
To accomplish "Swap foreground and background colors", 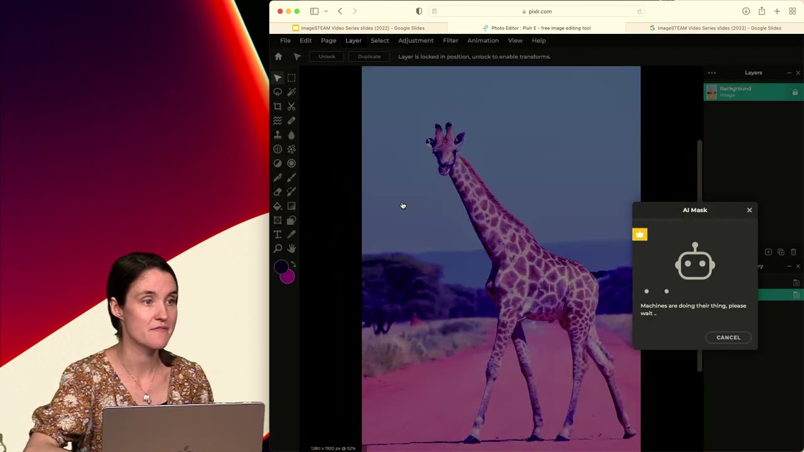I will 293,264.
